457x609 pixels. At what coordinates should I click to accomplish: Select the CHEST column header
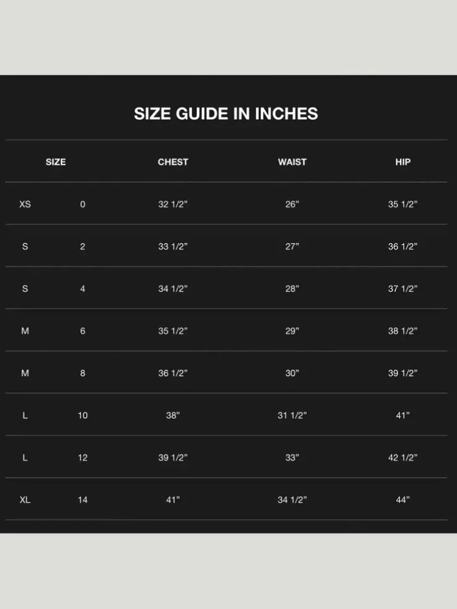(173, 162)
